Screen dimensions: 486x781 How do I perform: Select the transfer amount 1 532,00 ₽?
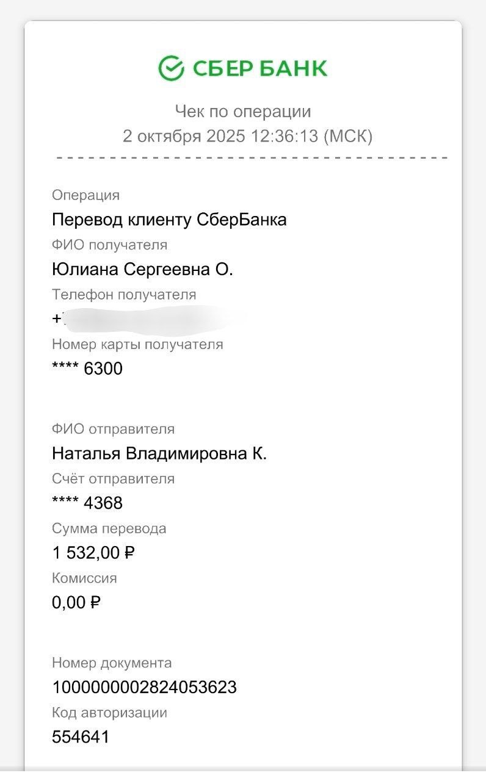tap(93, 553)
